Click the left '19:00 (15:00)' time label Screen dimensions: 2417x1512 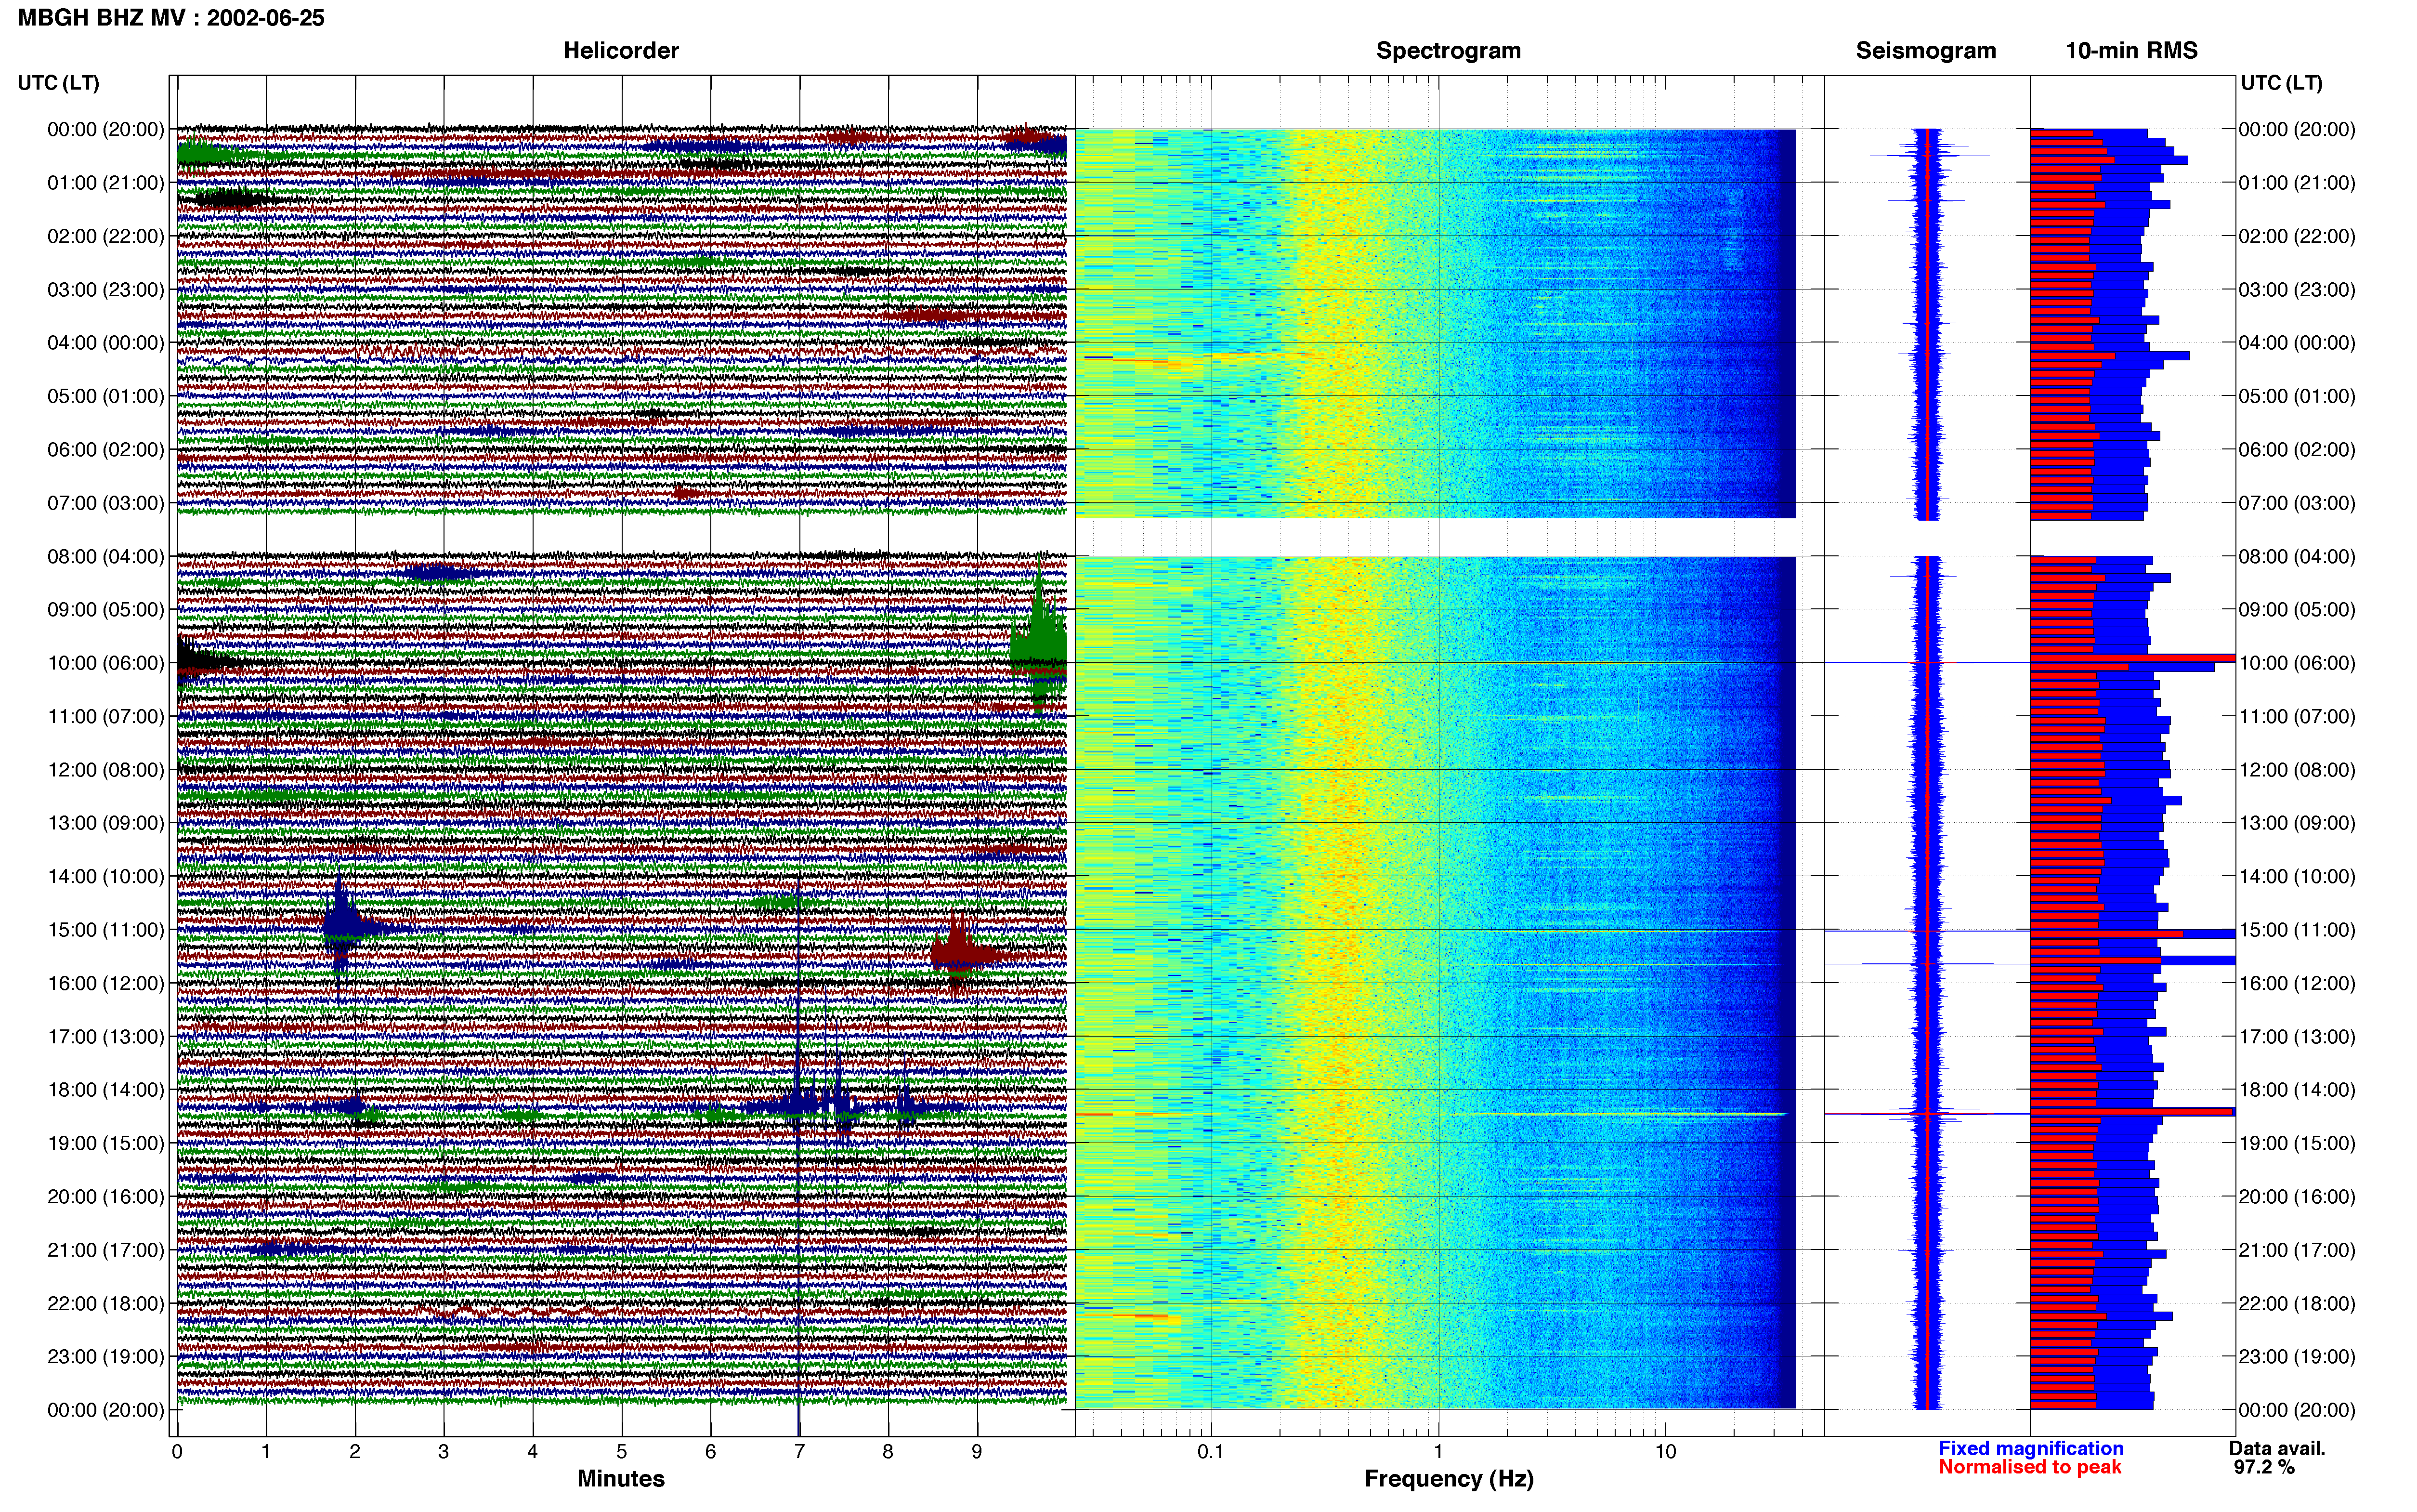pos(106,1143)
